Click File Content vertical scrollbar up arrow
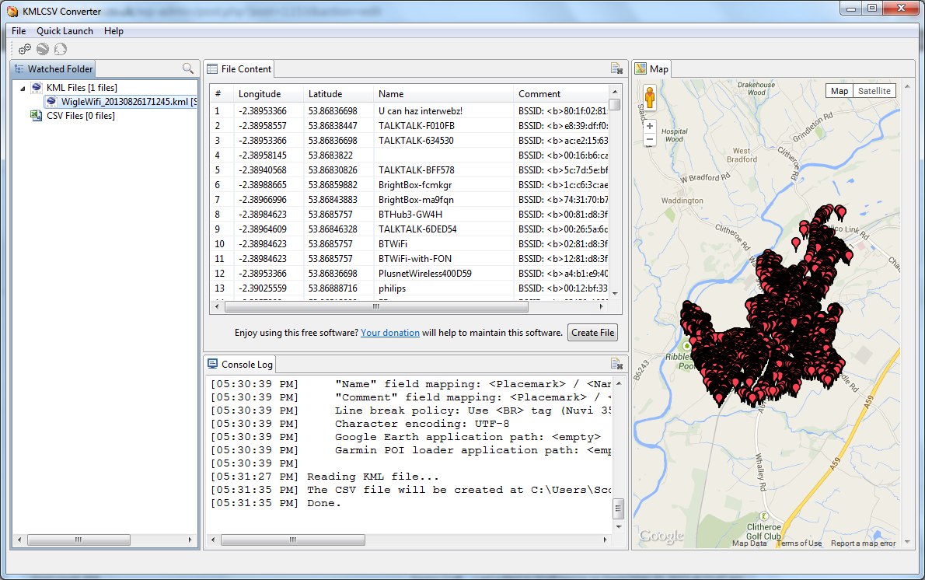 615,92
